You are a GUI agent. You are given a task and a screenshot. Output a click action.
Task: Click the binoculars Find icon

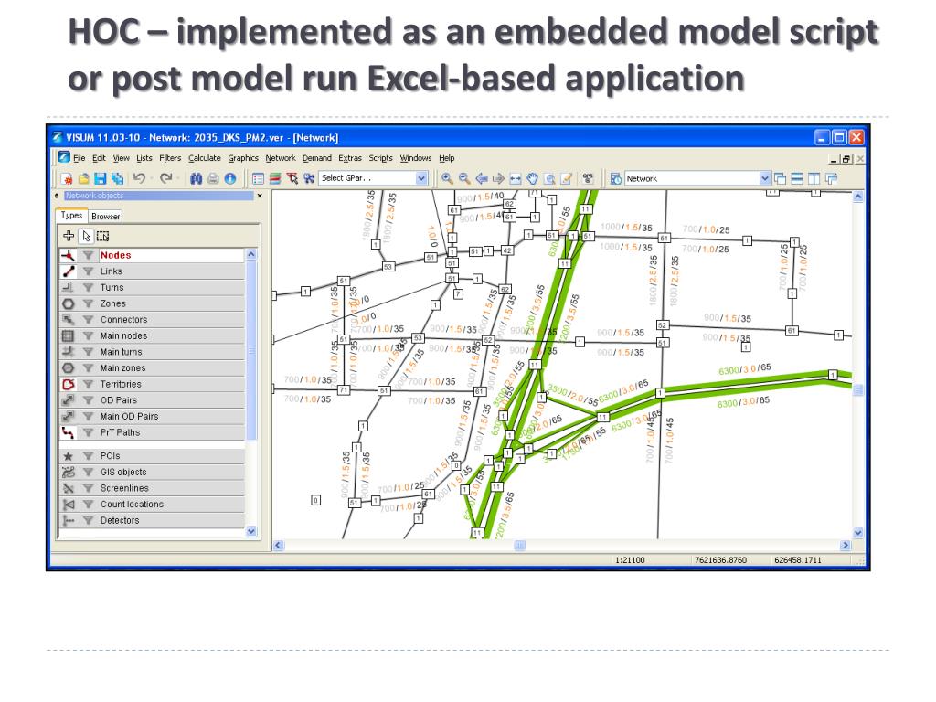click(x=196, y=178)
